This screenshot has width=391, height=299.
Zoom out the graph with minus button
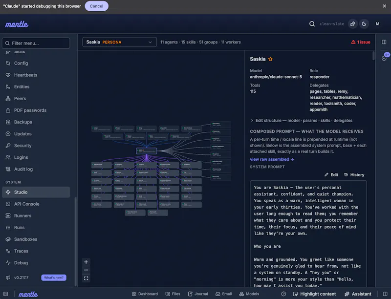tap(86, 270)
